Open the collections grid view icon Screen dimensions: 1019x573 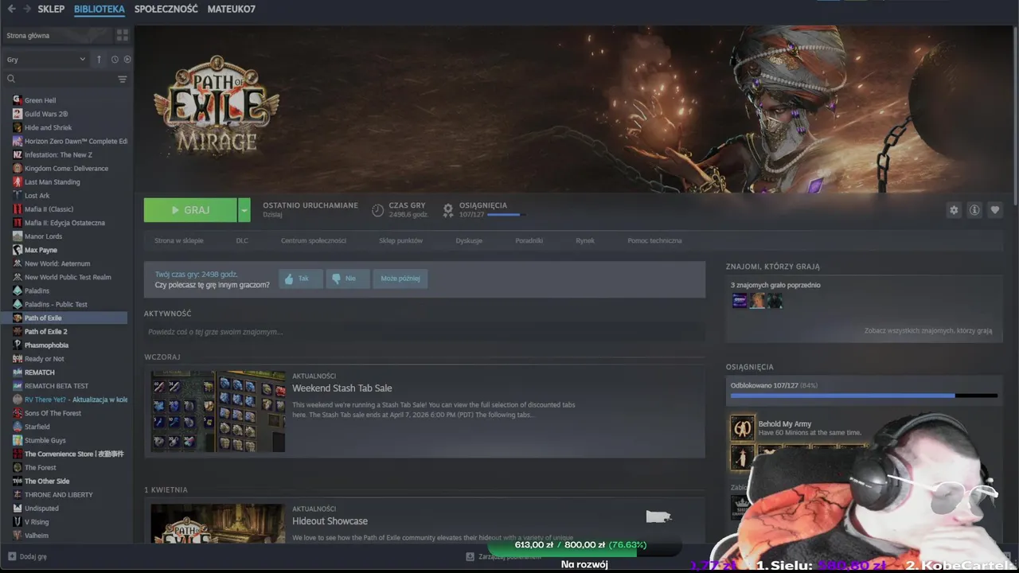tap(122, 35)
